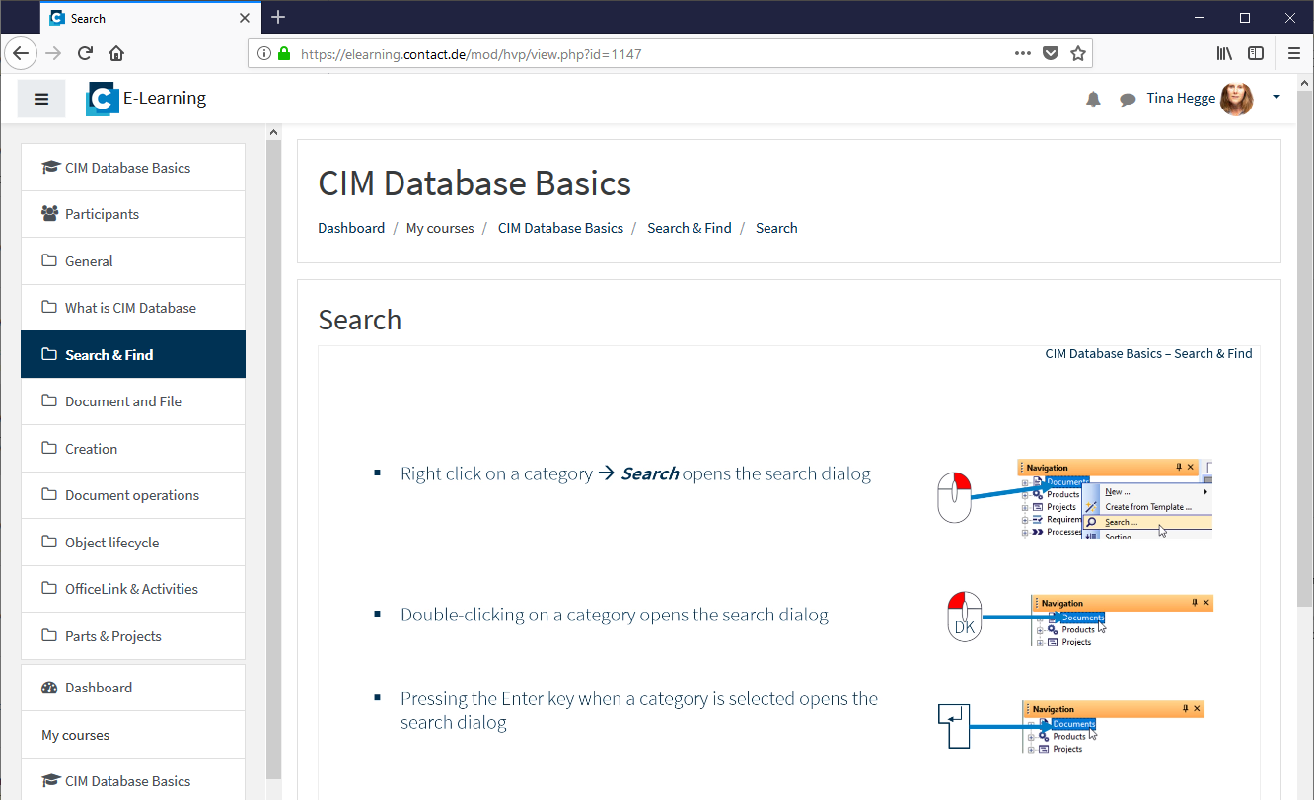The width and height of the screenshot is (1314, 800).
Task: Open Tina Hegge profile name link
Action: tap(1181, 98)
